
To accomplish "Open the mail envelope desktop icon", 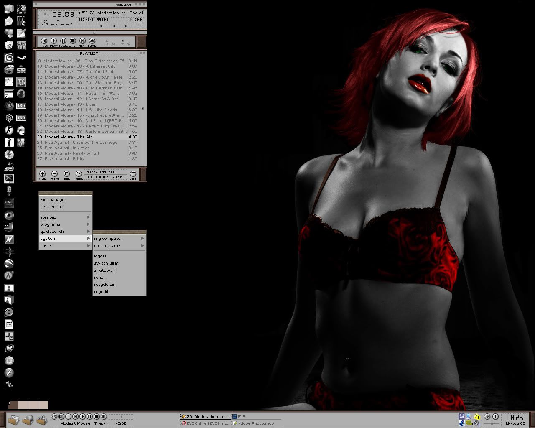I will pos(9,21).
